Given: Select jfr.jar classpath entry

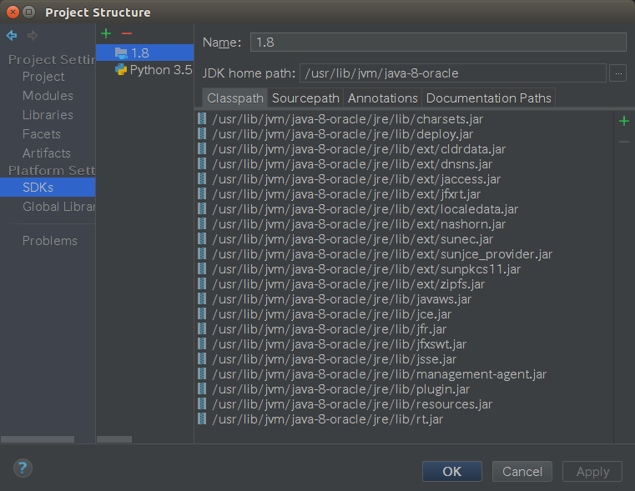Looking at the screenshot, I should [x=330, y=328].
